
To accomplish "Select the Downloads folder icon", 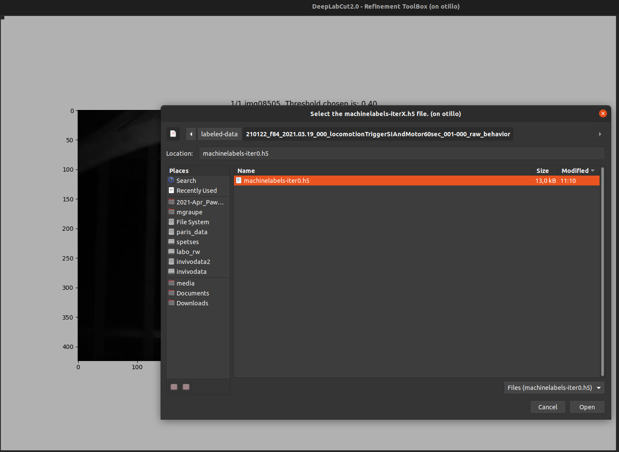I will tap(171, 303).
